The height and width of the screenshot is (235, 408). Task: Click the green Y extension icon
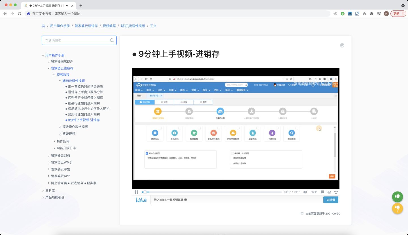click(343, 14)
